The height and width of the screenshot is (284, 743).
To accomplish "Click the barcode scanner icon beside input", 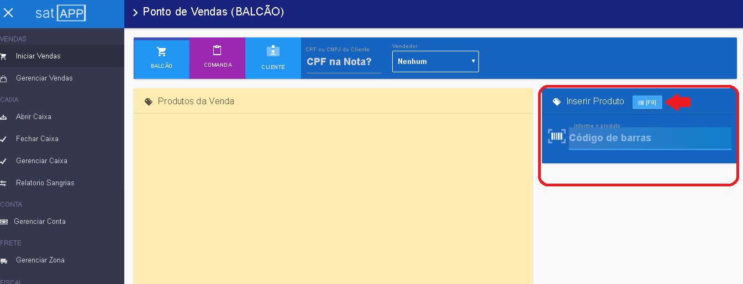I will tap(556, 137).
